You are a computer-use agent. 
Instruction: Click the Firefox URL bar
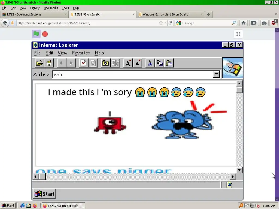tap(87, 23)
